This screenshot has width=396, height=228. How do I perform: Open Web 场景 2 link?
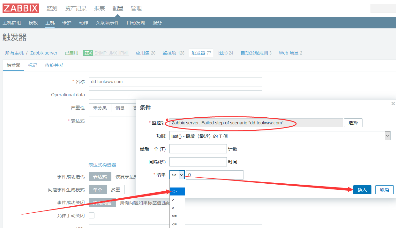290,53
